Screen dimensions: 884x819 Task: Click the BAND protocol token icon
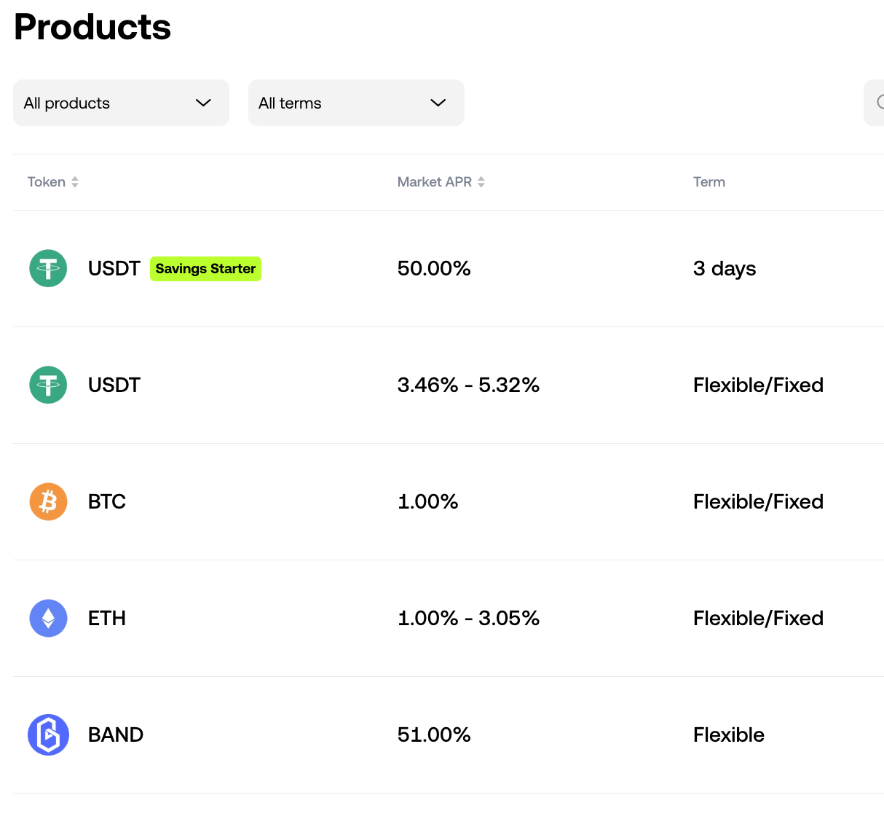point(48,734)
